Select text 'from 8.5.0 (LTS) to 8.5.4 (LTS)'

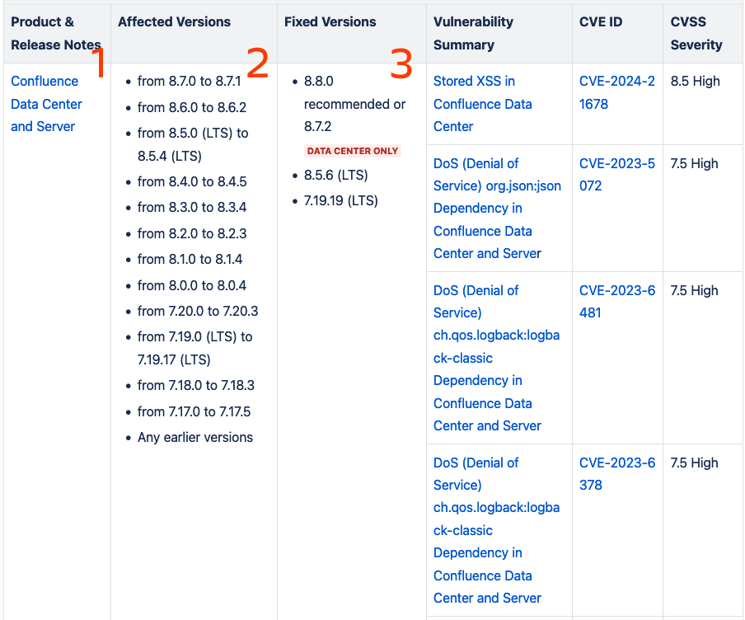tap(193, 144)
